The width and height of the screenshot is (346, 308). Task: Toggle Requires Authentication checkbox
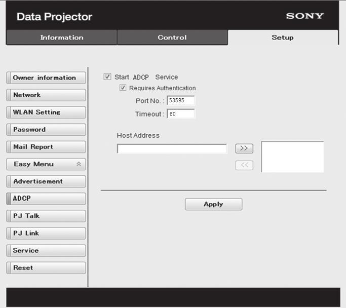[x=123, y=88]
